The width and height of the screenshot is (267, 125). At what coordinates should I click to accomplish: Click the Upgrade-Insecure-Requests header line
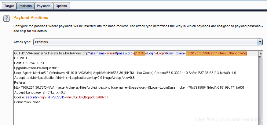37,68
